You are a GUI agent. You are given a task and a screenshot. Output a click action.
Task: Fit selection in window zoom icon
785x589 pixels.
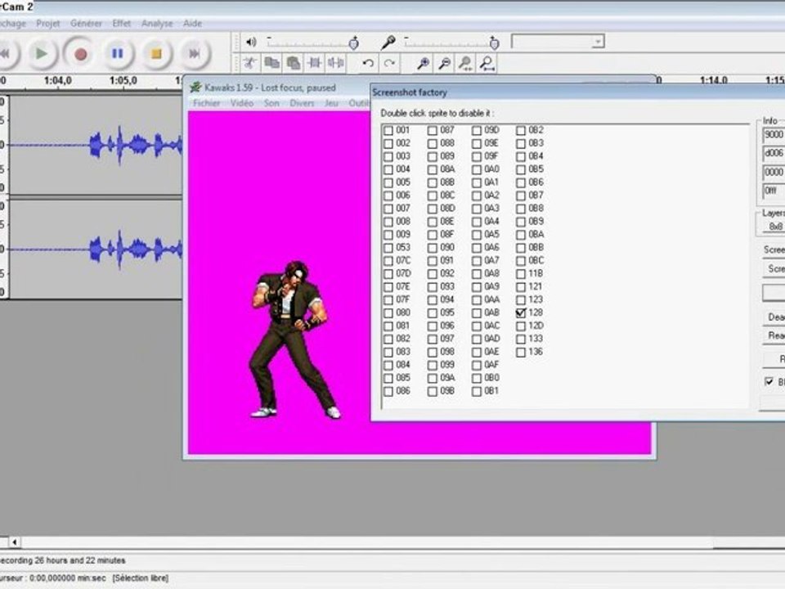(x=465, y=63)
